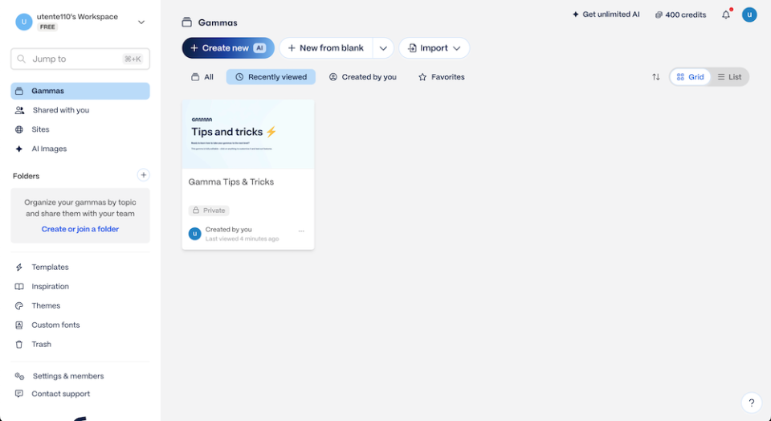Switch to List view

[x=729, y=77]
